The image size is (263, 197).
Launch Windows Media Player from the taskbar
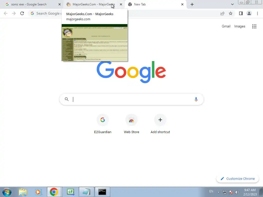click(38, 192)
